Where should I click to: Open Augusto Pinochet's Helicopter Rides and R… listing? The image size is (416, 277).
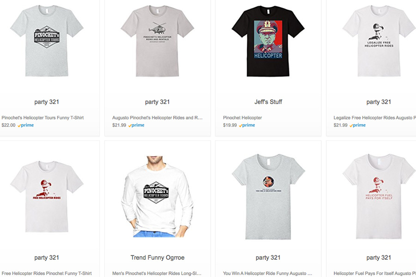157,118
